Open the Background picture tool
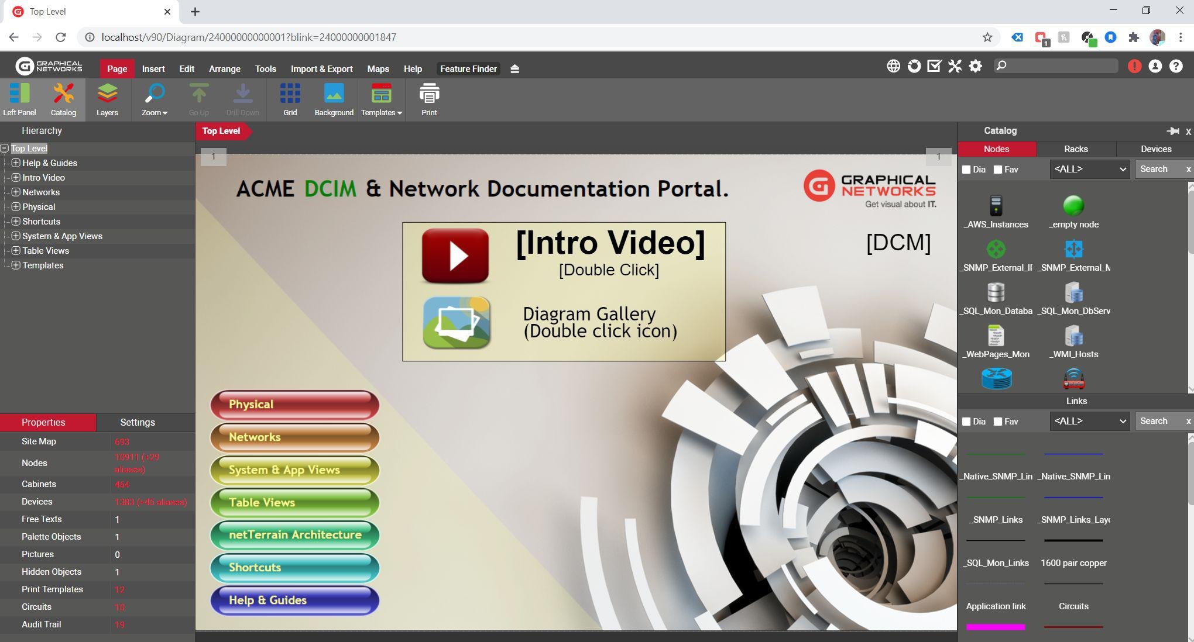Image resolution: width=1194 pixels, height=642 pixels. tap(334, 99)
